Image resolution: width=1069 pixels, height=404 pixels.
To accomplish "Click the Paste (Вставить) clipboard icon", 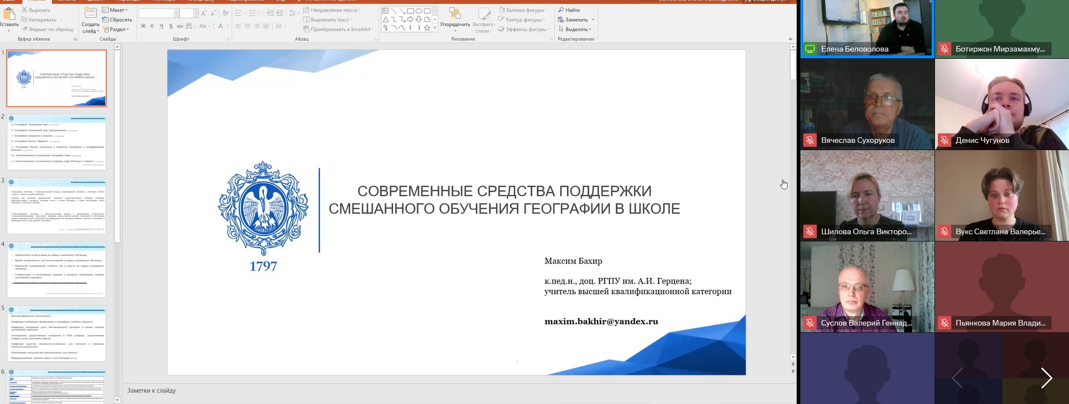I will (8, 14).
